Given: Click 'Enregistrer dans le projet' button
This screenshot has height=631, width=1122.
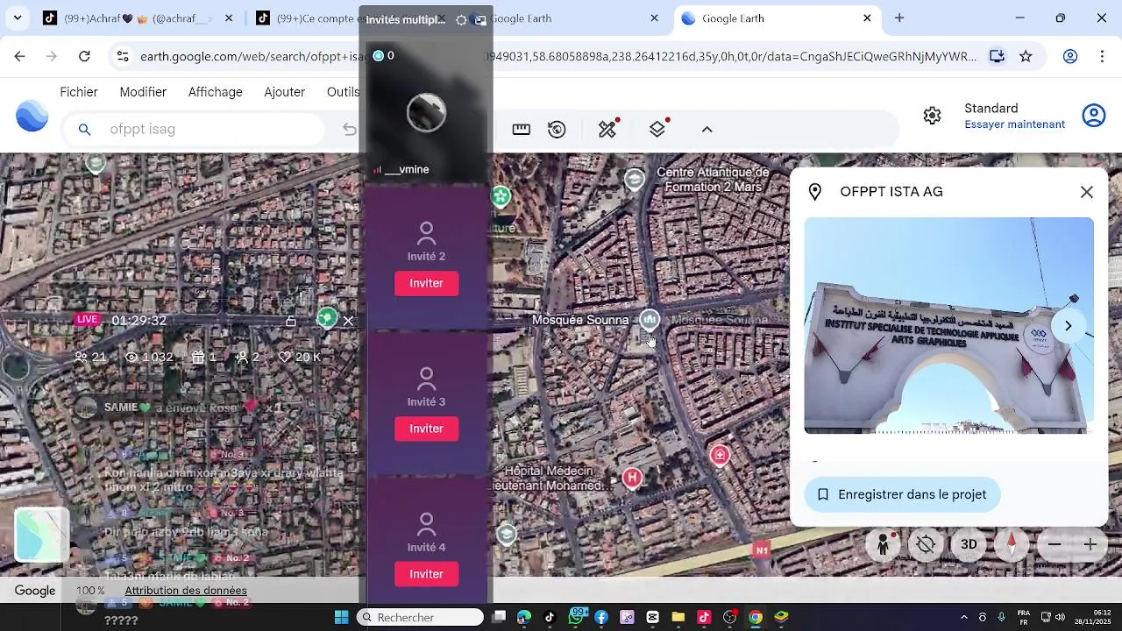Looking at the screenshot, I should point(902,494).
